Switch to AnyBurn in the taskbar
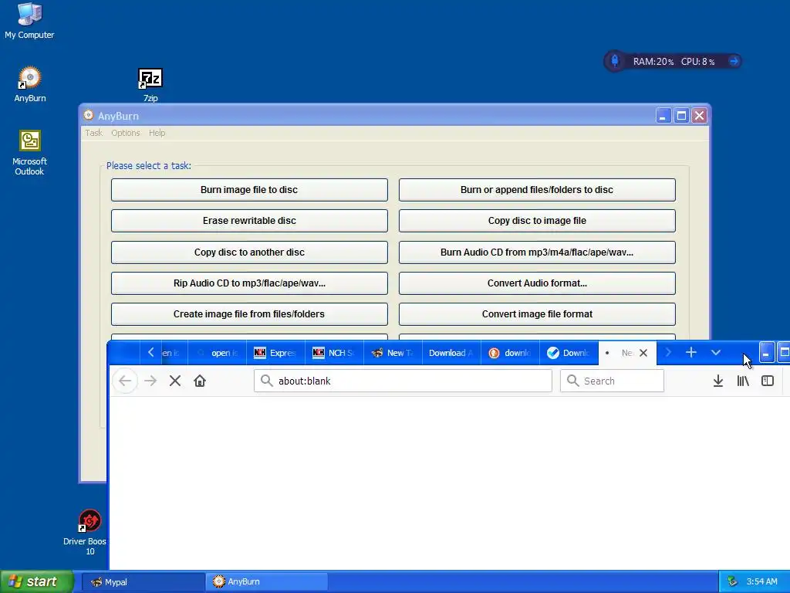Image resolution: width=790 pixels, height=593 pixels. point(267,581)
